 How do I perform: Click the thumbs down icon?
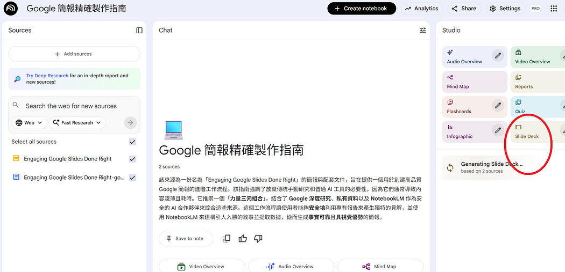click(258, 239)
